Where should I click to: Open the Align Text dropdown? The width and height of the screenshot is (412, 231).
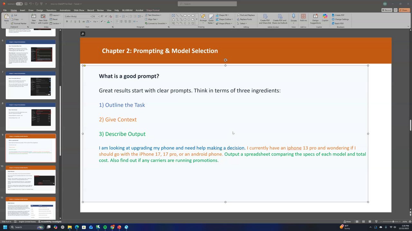tap(152, 19)
